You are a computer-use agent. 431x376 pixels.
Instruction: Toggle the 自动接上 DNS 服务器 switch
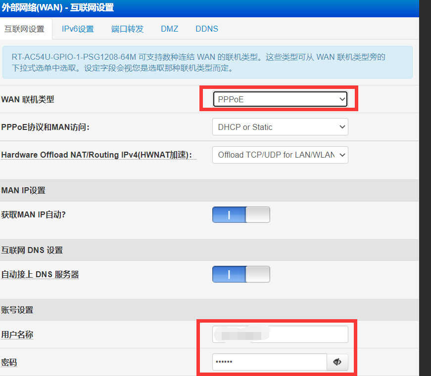tap(241, 274)
